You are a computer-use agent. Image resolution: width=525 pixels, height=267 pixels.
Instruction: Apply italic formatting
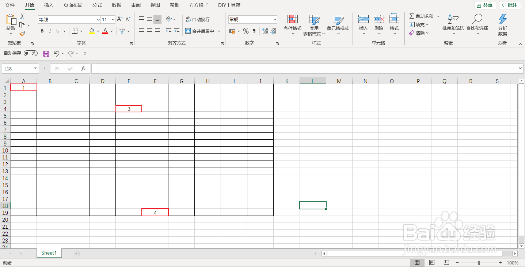point(50,31)
